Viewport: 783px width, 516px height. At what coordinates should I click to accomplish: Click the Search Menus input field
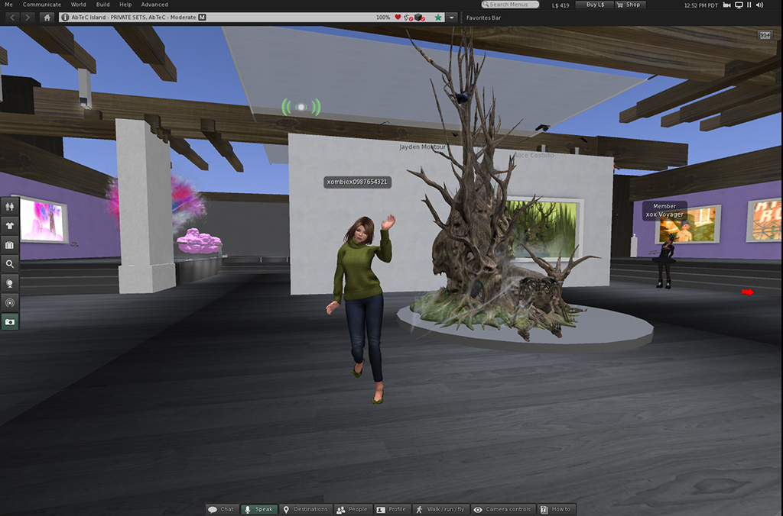[x=514, y=5]
